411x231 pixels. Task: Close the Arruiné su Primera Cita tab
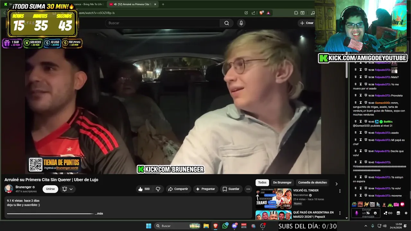155,4
